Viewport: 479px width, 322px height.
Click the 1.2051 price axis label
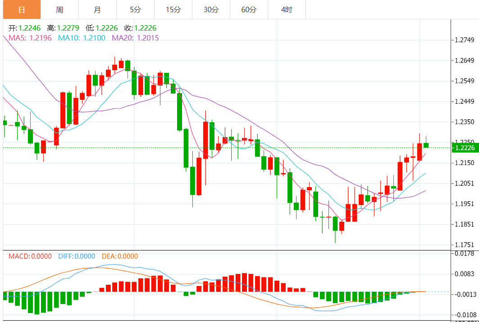(x=464, y=183)
